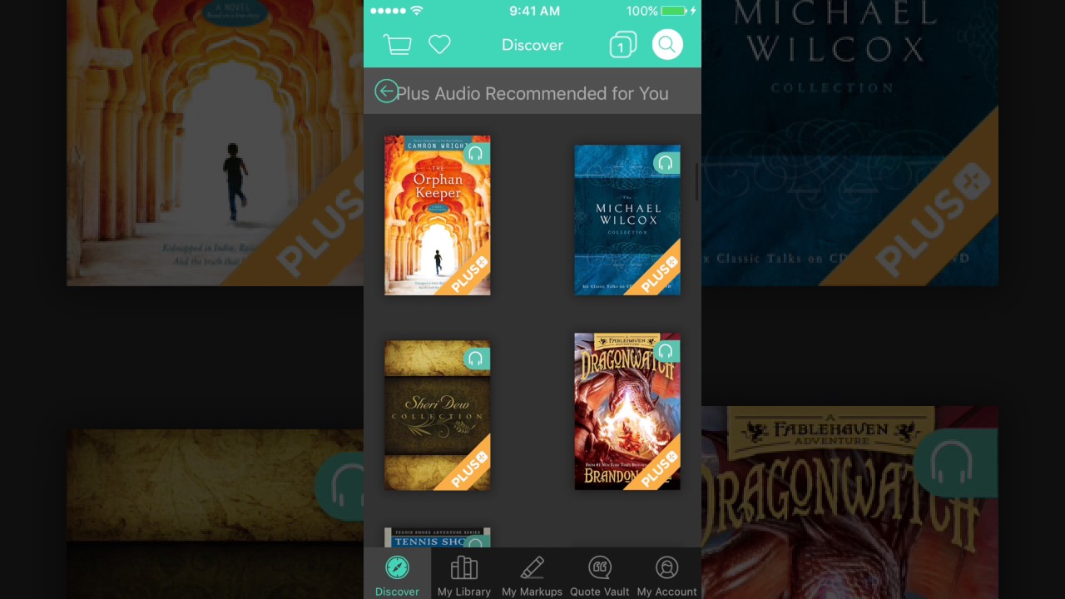
Task: Tap PLUS ribbon on Michael Wilcox Collection
Action: pyautogui.click(x=660, y=275)
